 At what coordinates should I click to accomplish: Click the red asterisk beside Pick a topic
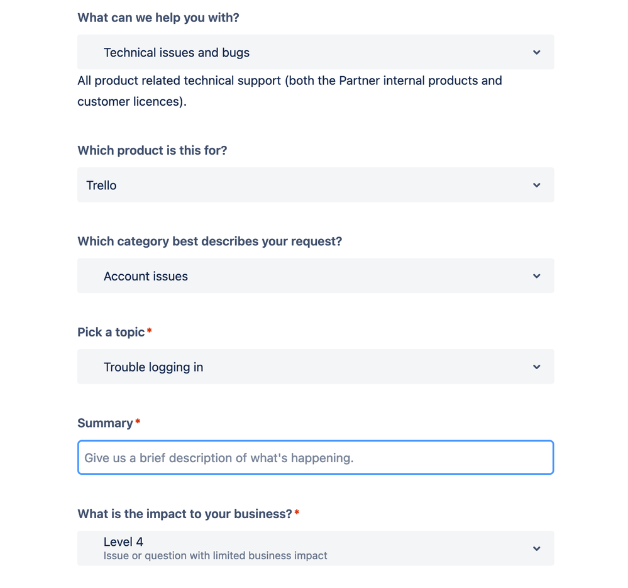tap(150, 330)
